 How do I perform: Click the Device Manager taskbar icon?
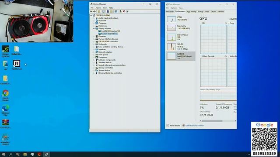point(46,154)
